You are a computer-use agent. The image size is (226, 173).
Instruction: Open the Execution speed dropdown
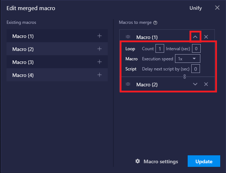(x=188, y=59)
